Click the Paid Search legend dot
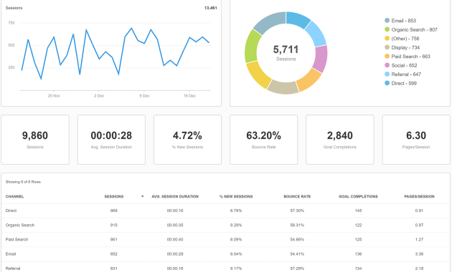The height and width of the screenshot is (272, 452). (387, 57)
